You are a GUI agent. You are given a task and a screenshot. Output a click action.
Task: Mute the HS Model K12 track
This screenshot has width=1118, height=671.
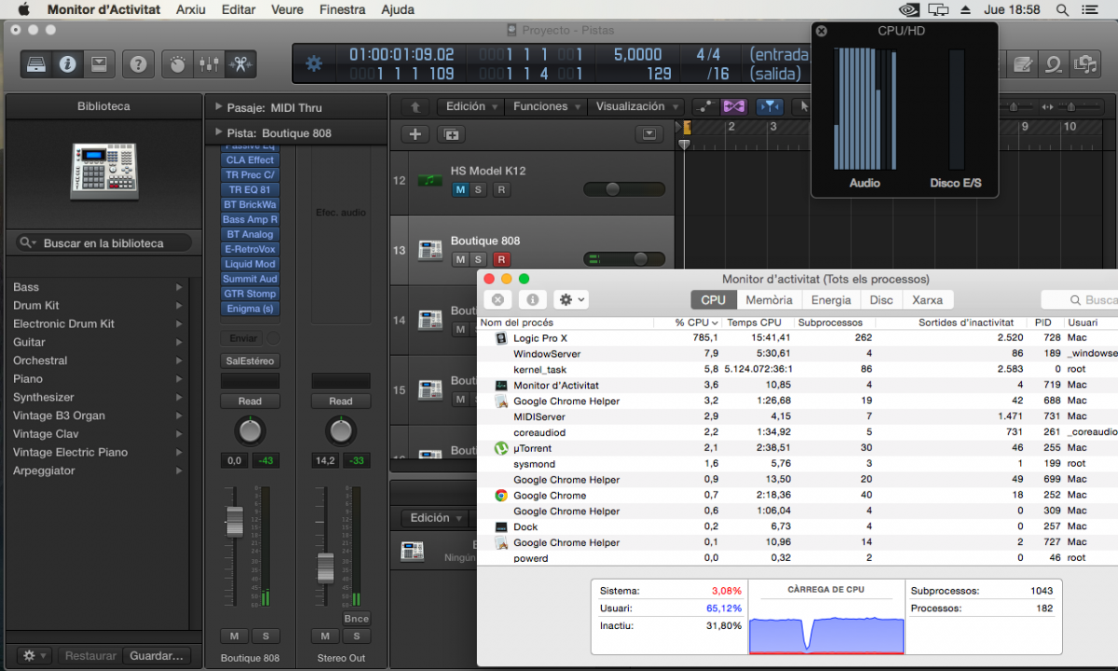pos(460,190)
